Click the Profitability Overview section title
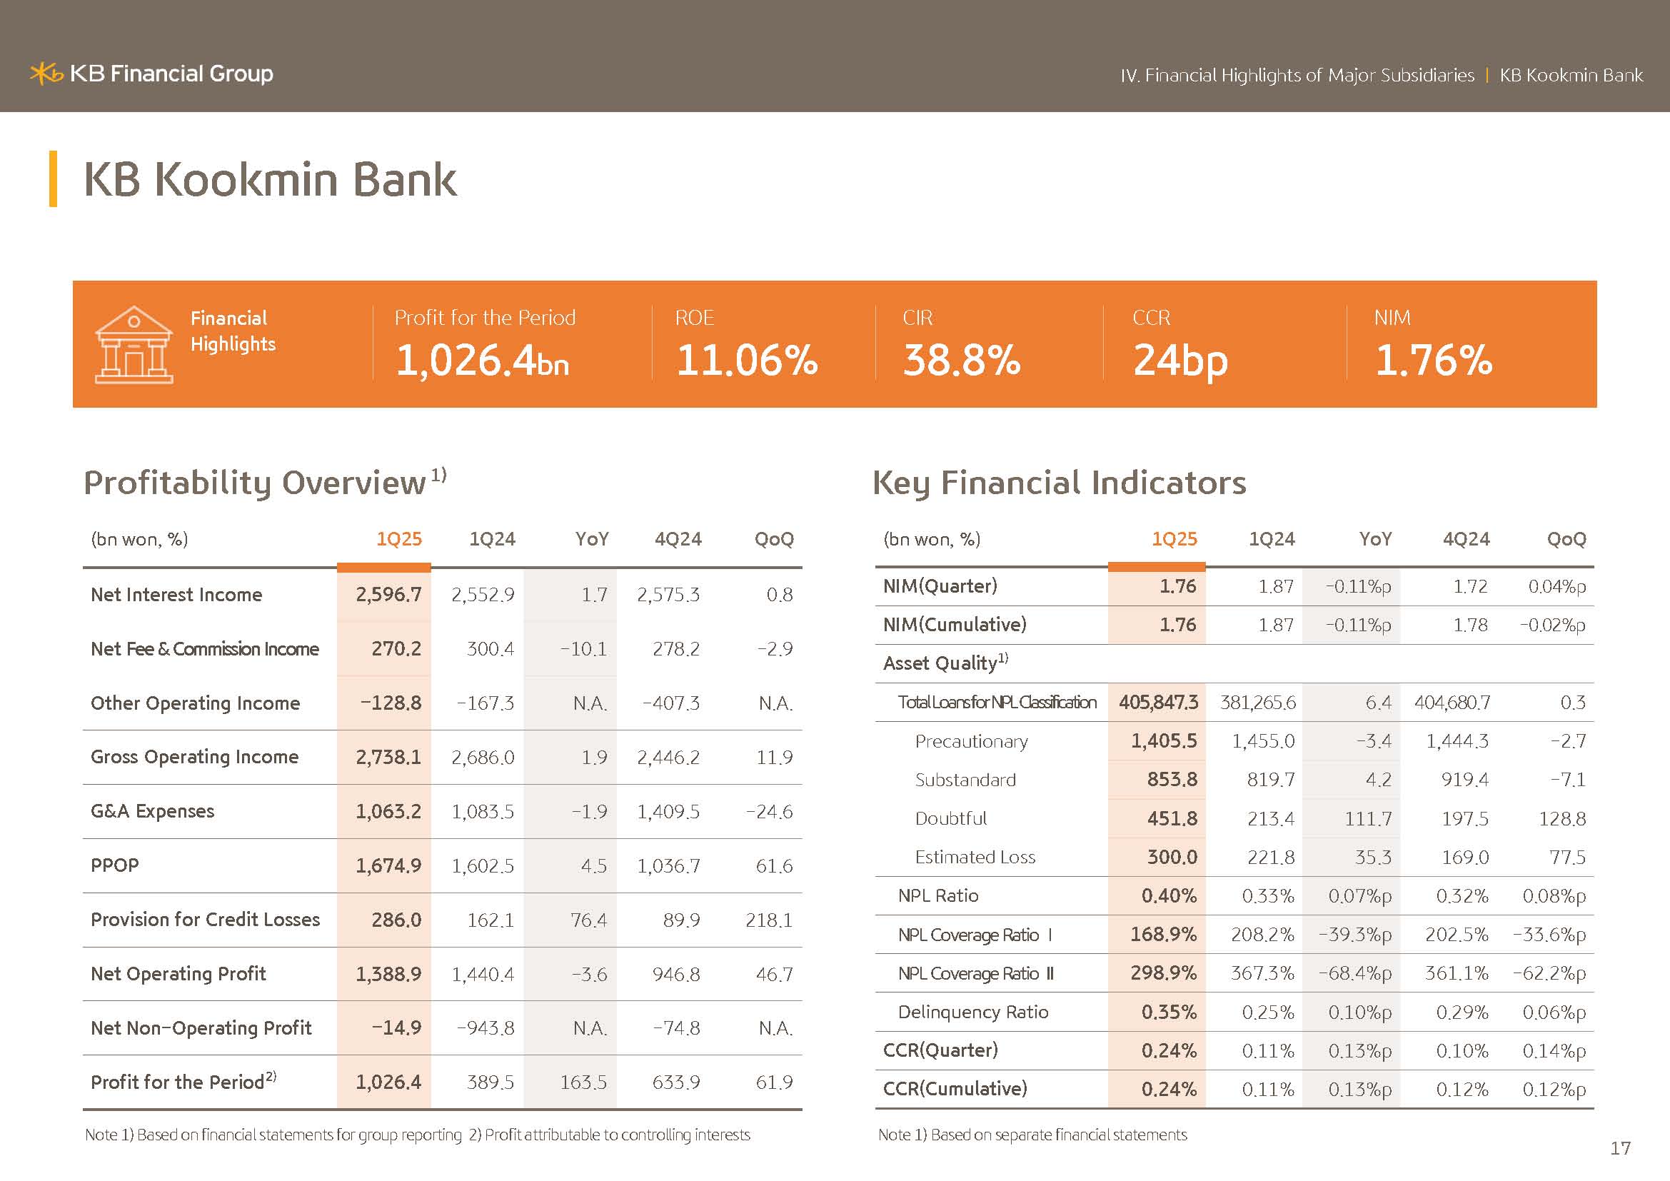The width and height of the screenshot is (1670, 1181). 255,483
